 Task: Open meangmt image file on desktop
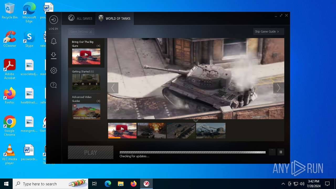pyautogui.click(x=29, y=124)
